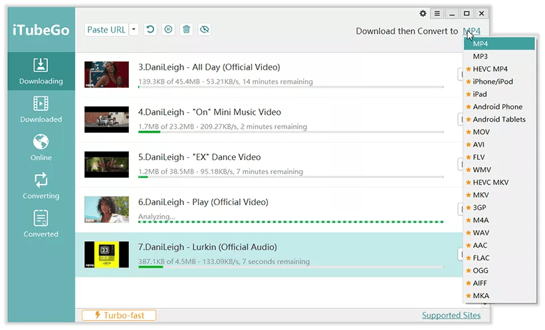Click progress bar of Lurkin (Official Audio)
This screenshot has height=330, width=545.
[291, 267]
